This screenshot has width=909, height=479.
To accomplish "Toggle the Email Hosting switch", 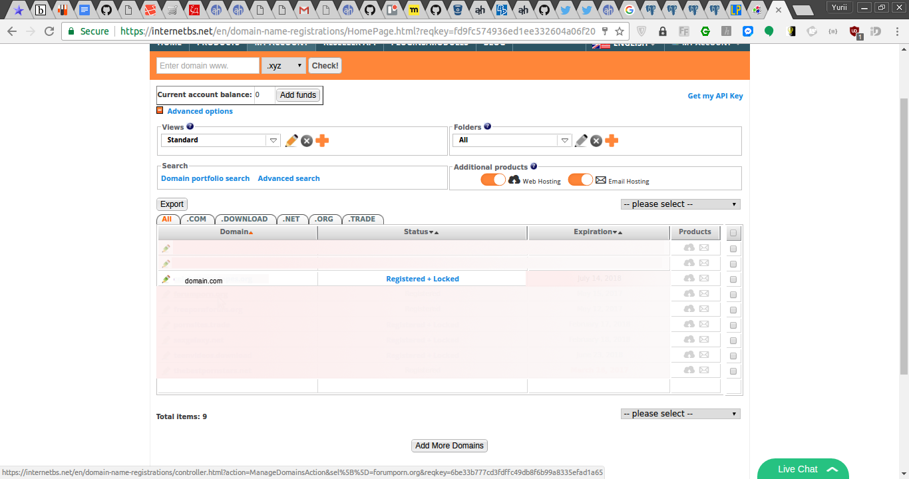I will (580, 180).
